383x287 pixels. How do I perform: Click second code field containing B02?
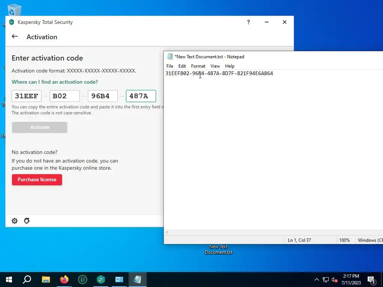tap(64, 96)
